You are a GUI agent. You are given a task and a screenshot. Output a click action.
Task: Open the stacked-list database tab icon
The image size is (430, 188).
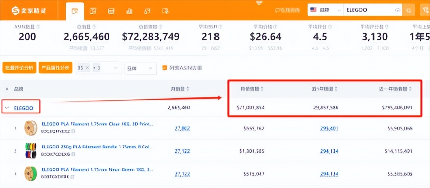111,11
